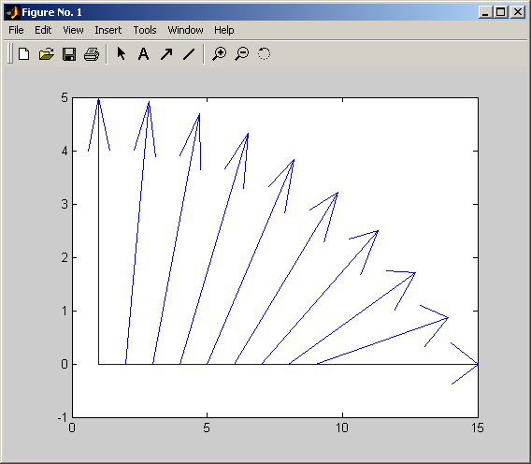Viewport: 531px width, 464px height.
Task: Activate the Rotate 3D tool
Action: [264, 53]
